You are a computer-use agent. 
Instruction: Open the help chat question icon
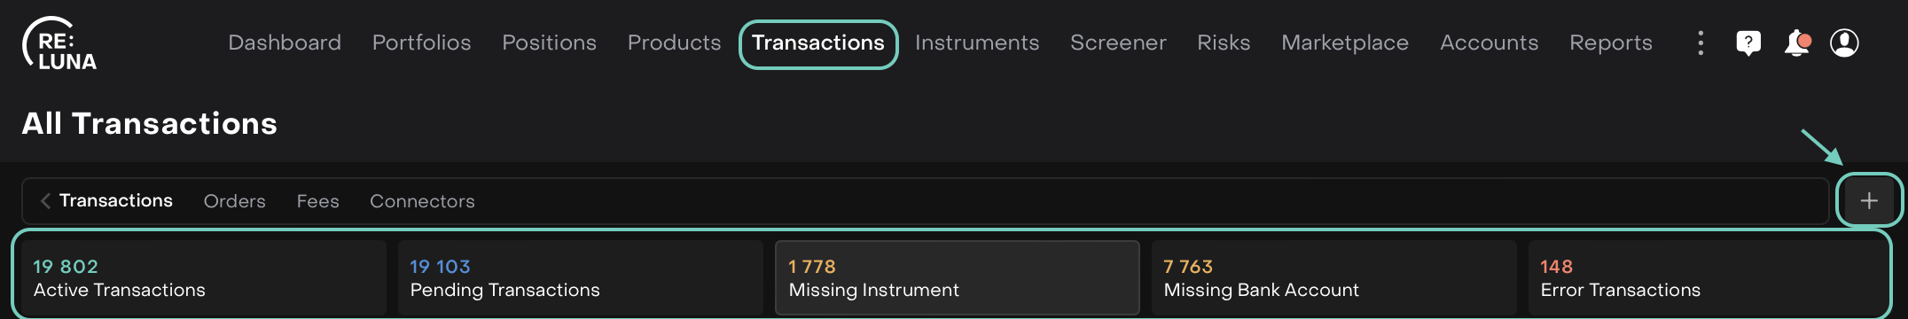1748,43
